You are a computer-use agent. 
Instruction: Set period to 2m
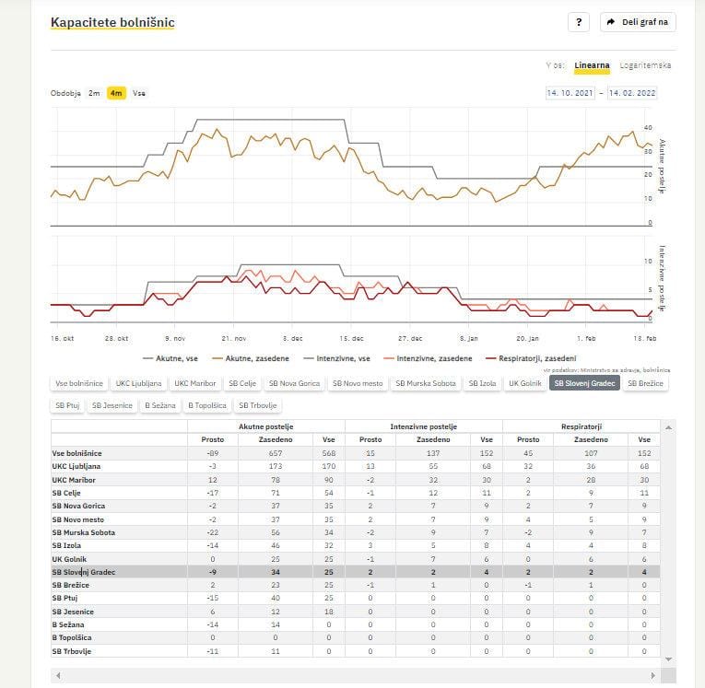pos(94,93)
